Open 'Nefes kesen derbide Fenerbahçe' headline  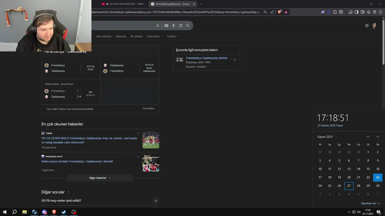click(77, 161)
